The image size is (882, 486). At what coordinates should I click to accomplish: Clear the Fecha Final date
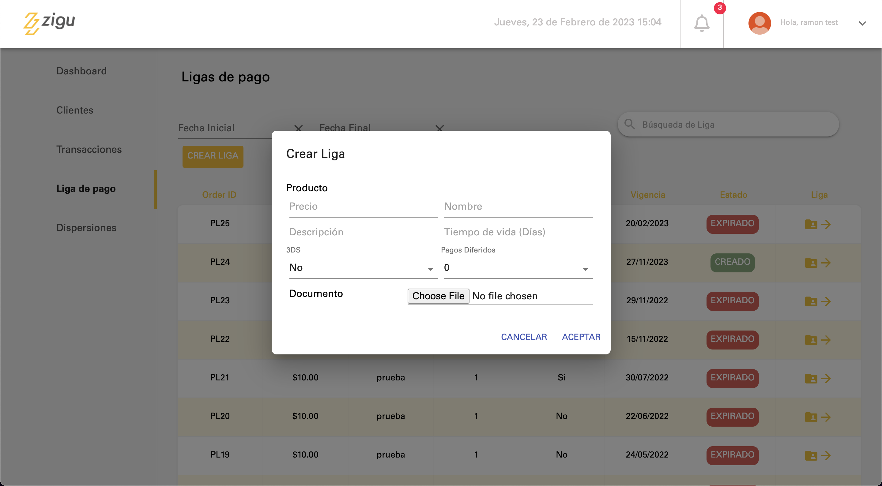pyautogui.click(x=439, y=128)
